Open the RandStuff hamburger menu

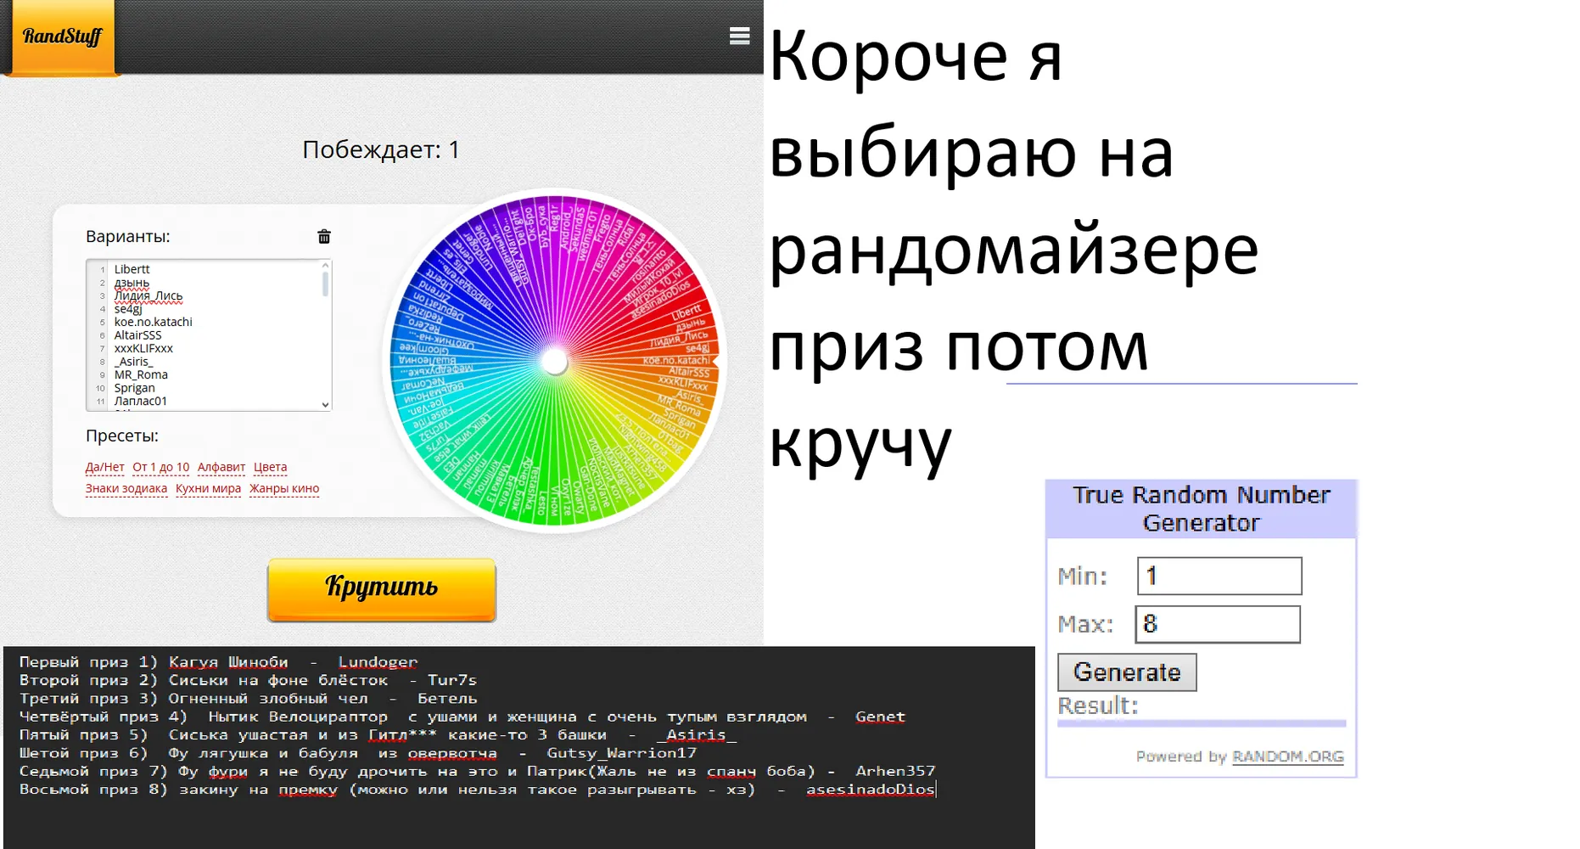739,36
